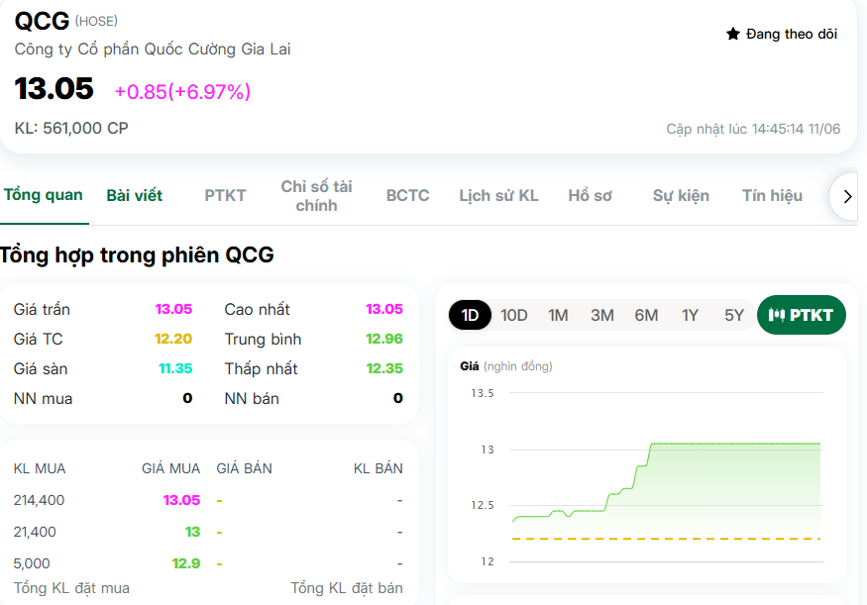Viewport: 867px width, 605px height.
Task: Click the KL MUA column header
Action: pos(40,468)
